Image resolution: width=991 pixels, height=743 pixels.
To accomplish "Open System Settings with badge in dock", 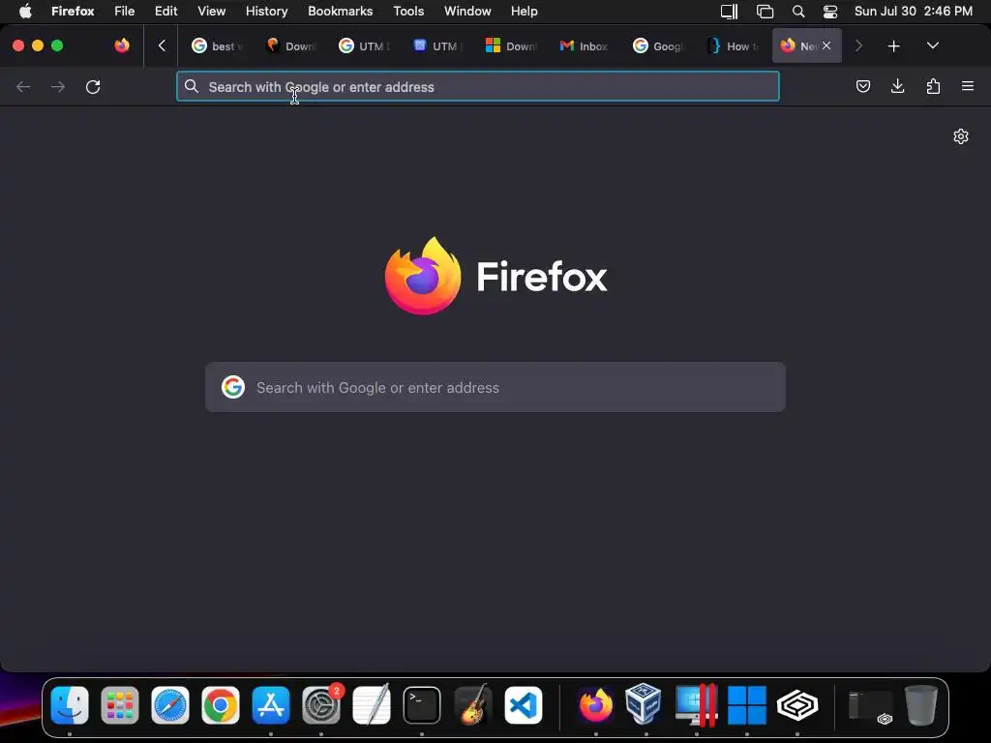I will (x=321, y=705).
